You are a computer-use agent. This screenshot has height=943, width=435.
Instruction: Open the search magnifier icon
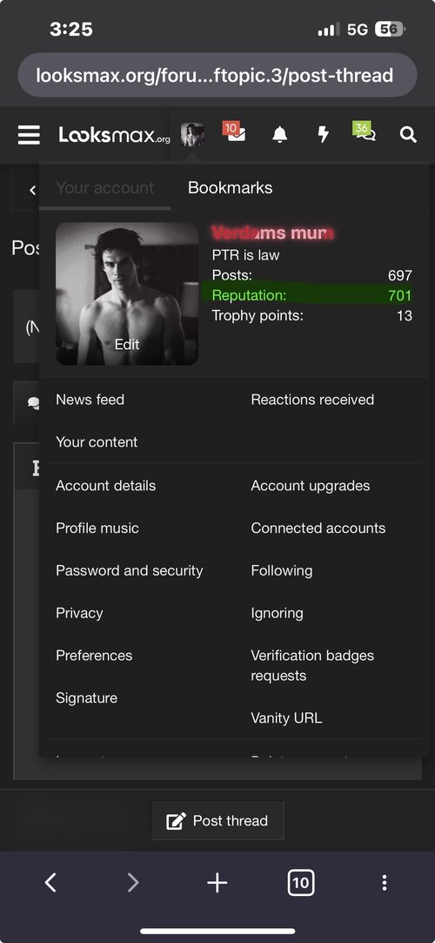409,135
